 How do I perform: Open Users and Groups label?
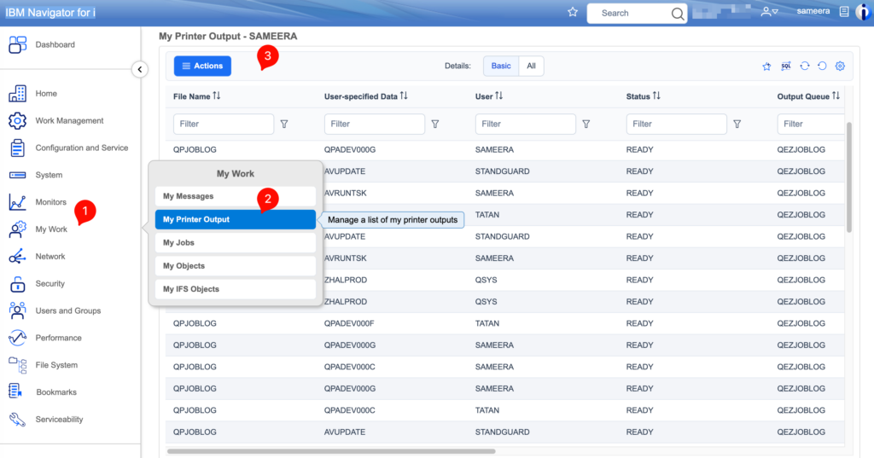[68, 311]
